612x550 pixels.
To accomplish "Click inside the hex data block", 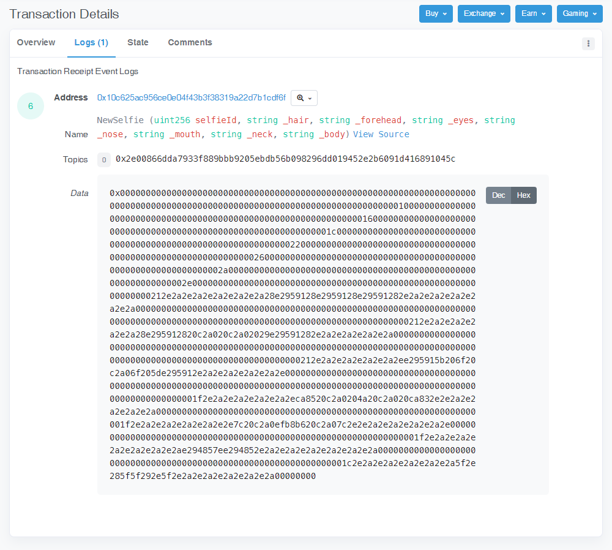I will pos(293,334).
